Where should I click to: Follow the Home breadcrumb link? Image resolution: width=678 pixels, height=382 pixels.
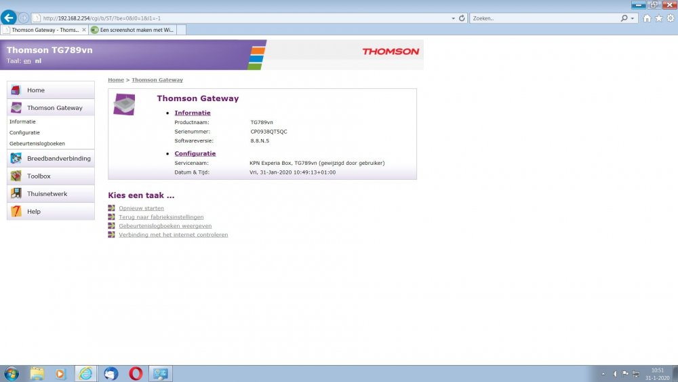pos(116,80)
